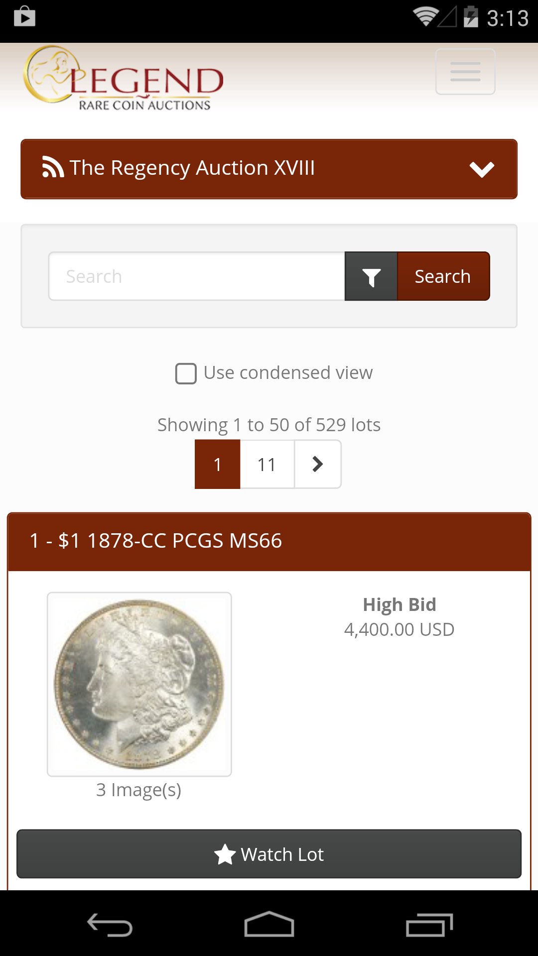Collapse the auction selector using its chevron
The image size is (538, 956).
(x=482, y=169)
